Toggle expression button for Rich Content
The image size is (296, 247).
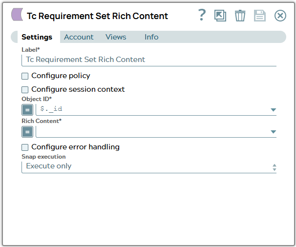pos(27,132)
